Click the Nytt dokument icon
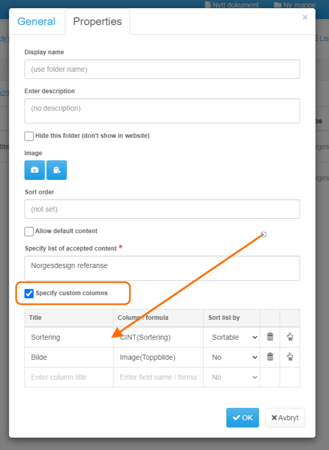This screenshot has height=450, width=329. coord(208,5)
